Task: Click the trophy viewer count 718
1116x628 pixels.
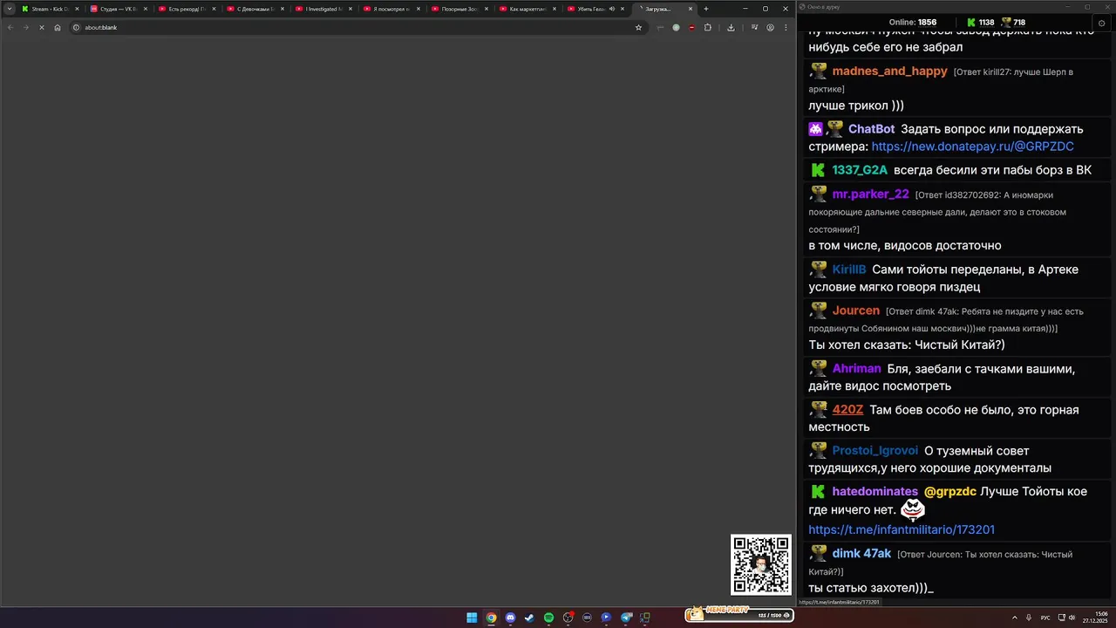Action: point(1013,23)
